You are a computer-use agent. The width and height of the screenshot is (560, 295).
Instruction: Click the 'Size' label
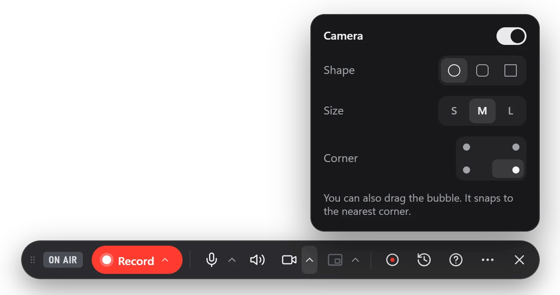pyautogui.click(x=333, y=111)
